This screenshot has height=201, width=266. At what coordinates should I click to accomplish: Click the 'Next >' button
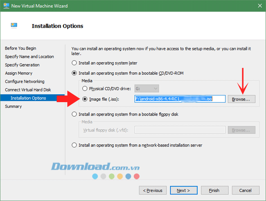(184, 190)
